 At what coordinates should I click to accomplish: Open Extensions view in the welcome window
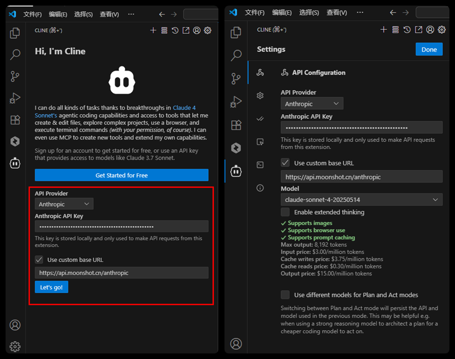click(15, 119)
